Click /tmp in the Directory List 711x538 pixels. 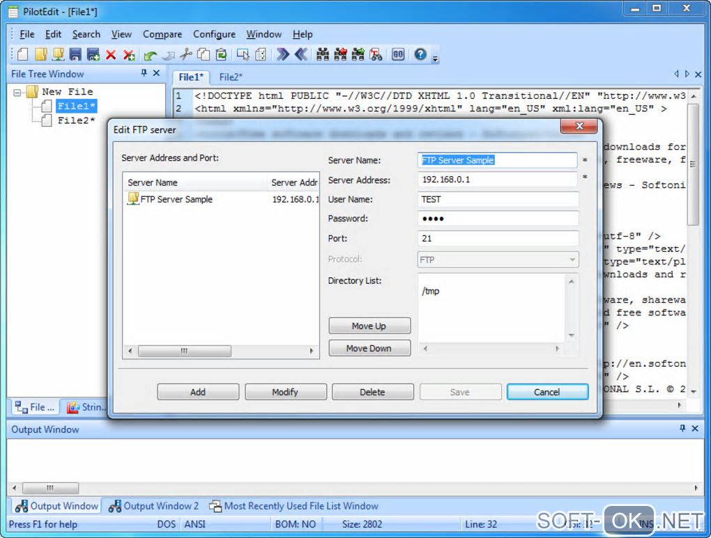[x=431, y=291]
